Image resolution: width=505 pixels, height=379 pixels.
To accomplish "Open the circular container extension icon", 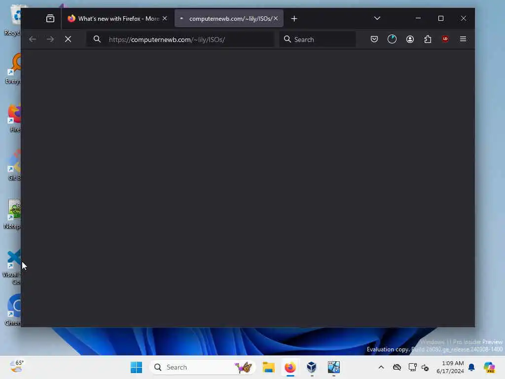I will [392, 39].
